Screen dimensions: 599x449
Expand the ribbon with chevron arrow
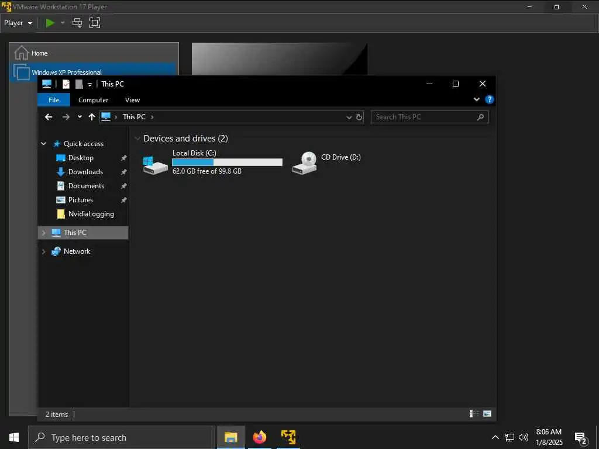click(x=476, y=99)
